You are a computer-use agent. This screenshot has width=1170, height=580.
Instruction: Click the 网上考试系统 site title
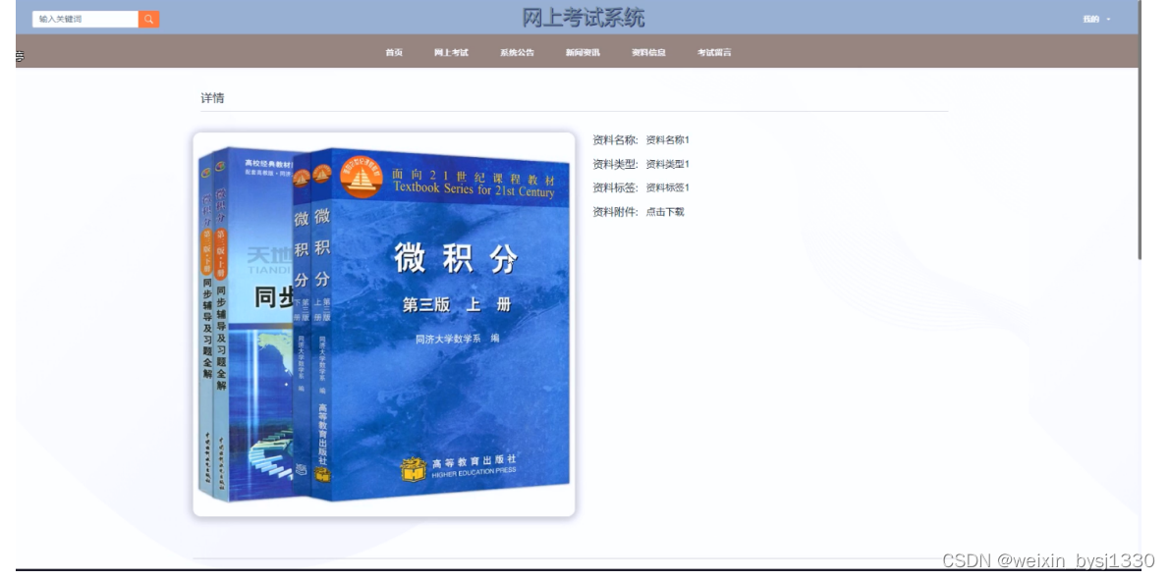point(583,17)
